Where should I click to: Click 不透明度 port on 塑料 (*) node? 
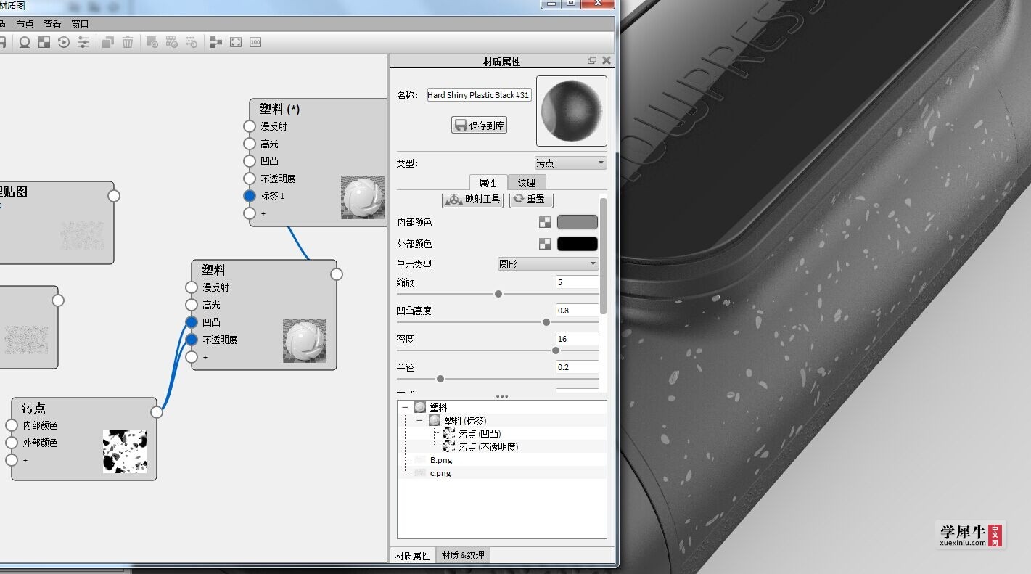coord(250,179)
